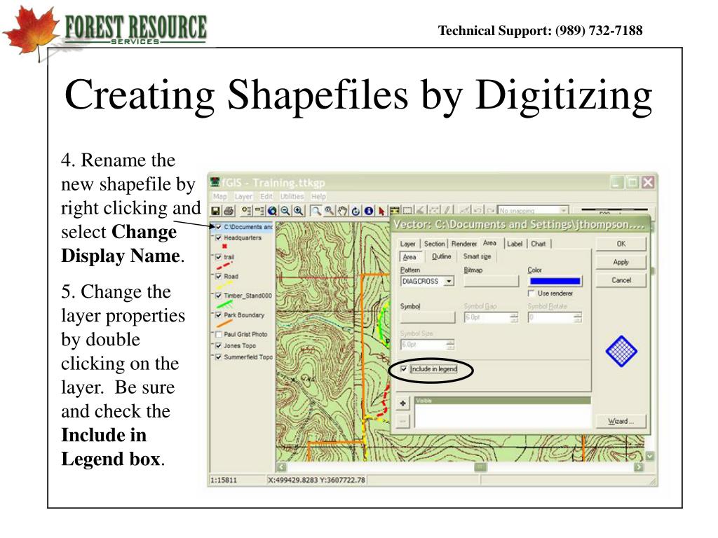This screenshot has height=538, width=718.
Task: Toggle the trail layer checkbox
Action: (x=219, y=257)
